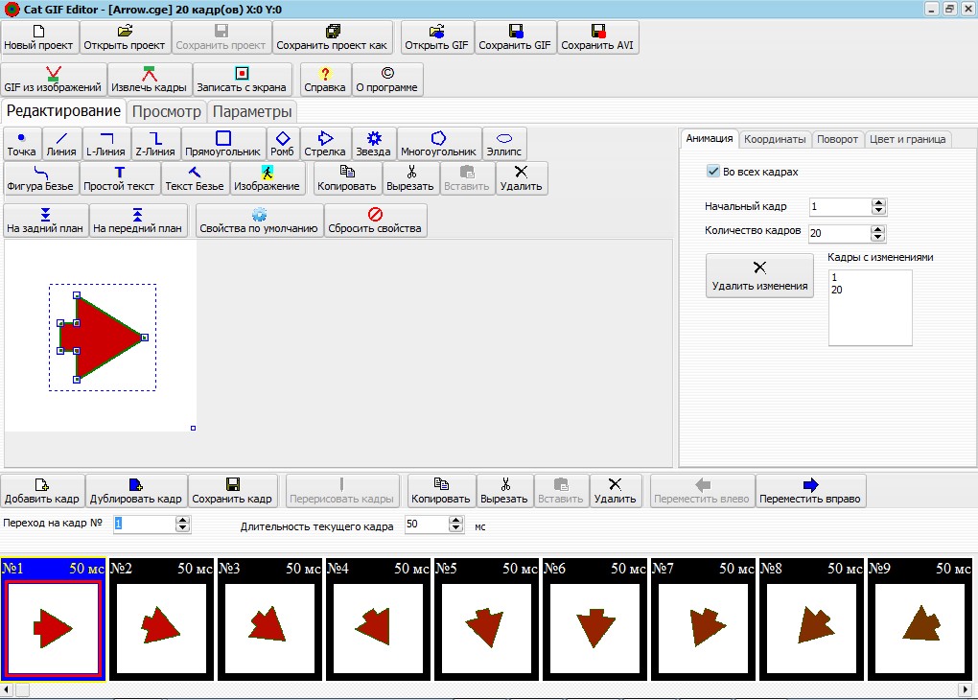Add a frame with Добавить кадр
The image size is (978, 700).
[x=42, y=491]
